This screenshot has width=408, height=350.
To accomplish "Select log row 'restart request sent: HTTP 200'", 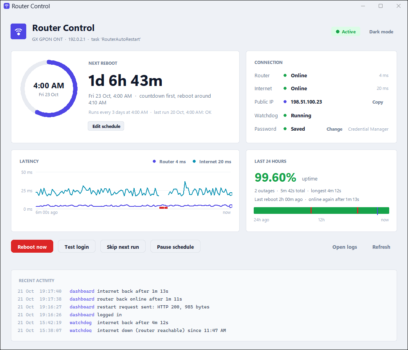I will [114, 307].
